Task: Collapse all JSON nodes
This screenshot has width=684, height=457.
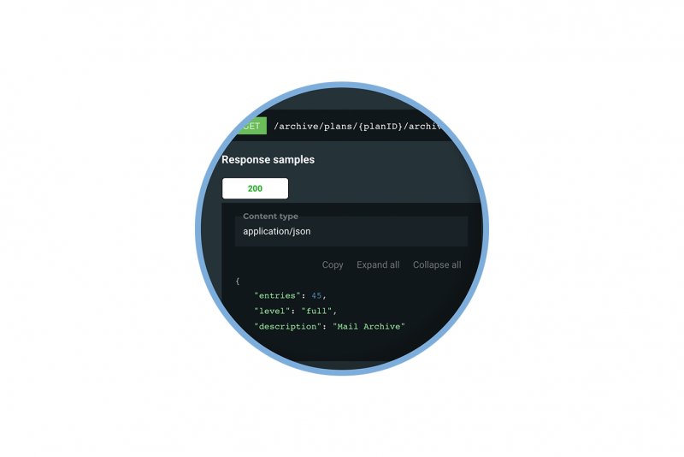Action: pyautogui.click(x=437, y=265)
